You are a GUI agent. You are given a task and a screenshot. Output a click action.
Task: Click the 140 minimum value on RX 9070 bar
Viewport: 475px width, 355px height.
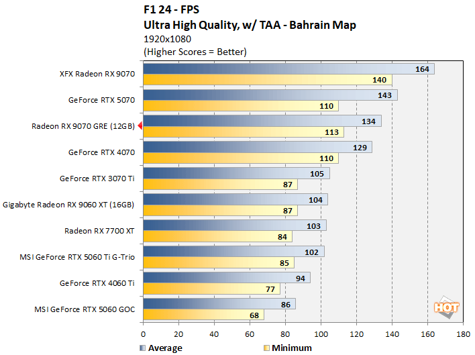coord(379,80)
